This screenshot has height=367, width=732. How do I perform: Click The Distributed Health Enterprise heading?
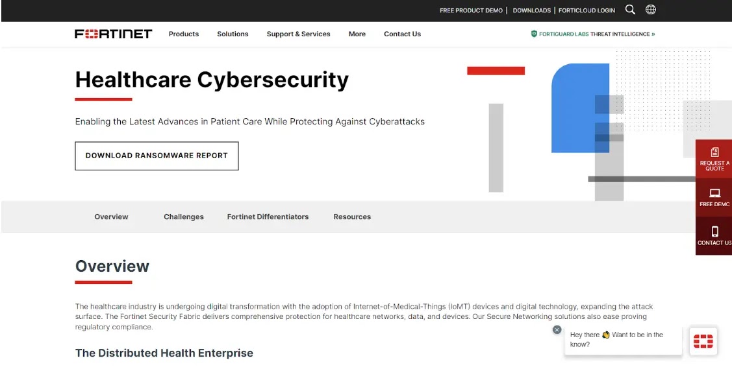click(x=164, y=353)
